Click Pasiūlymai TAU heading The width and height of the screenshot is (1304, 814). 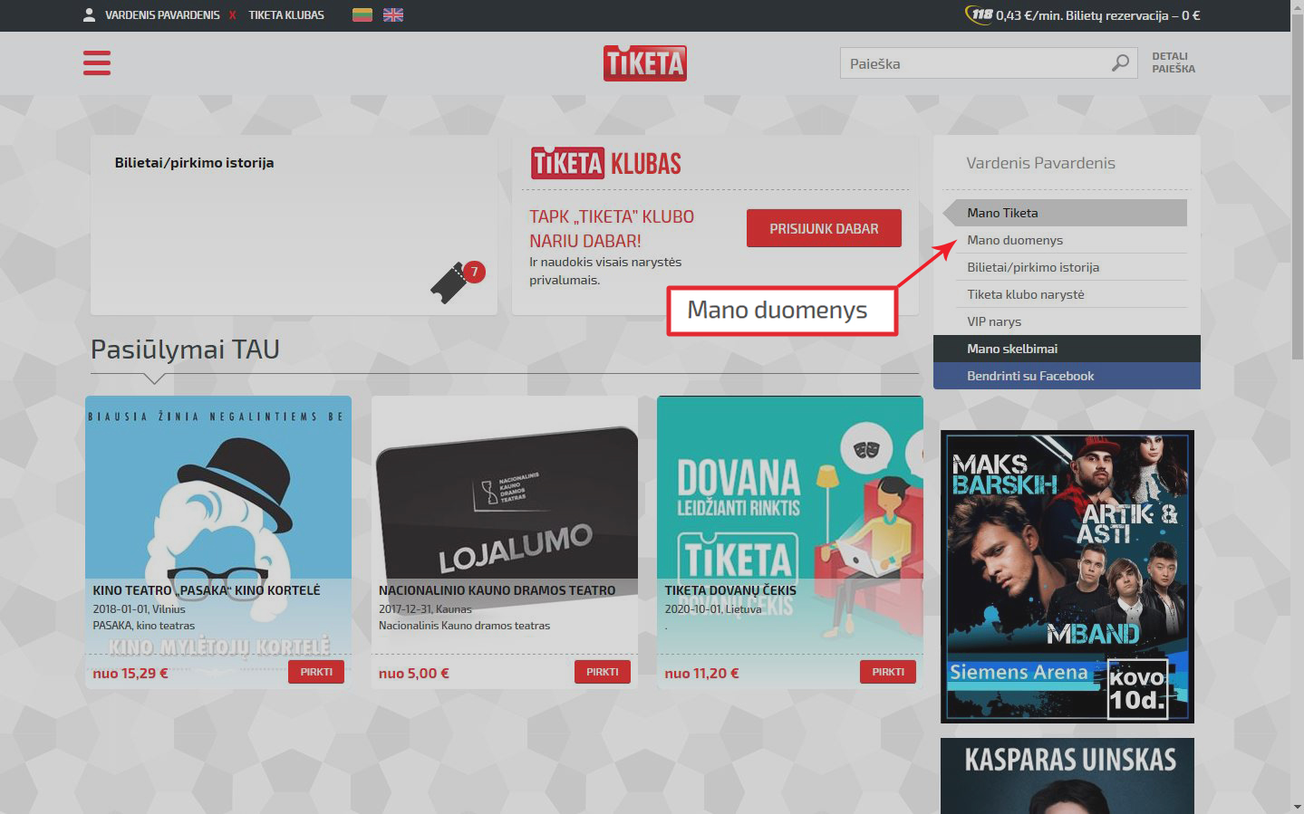pos(185,350)
